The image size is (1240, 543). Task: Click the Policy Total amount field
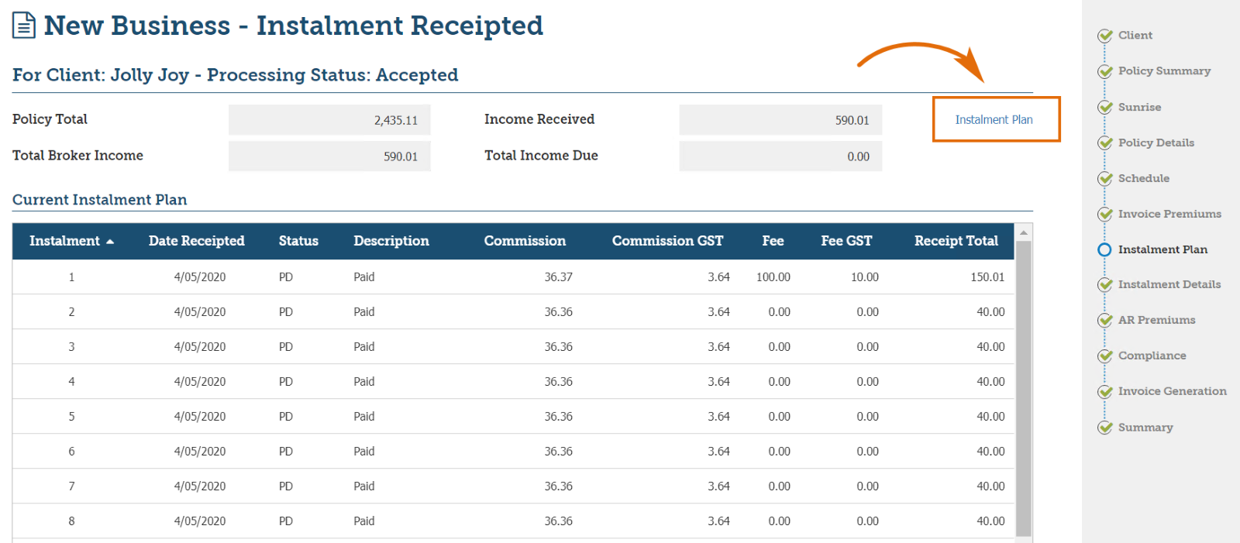[x=329, y=120]
